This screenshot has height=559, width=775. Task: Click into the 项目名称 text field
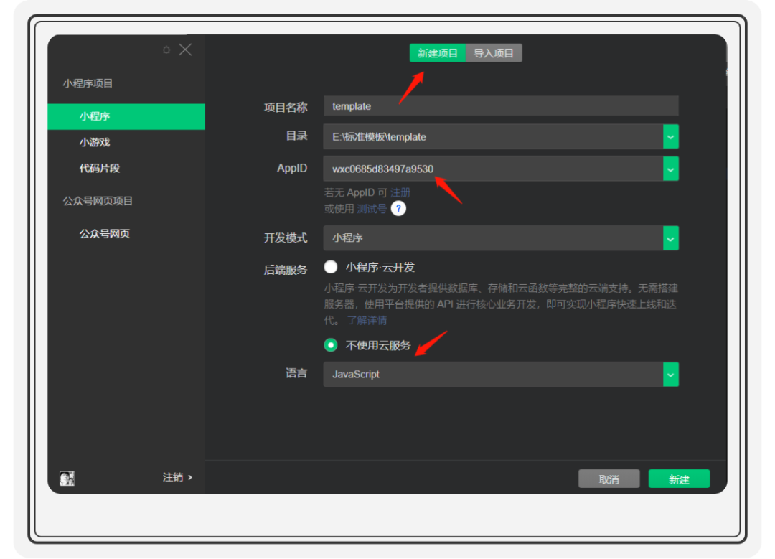point(500,106)
